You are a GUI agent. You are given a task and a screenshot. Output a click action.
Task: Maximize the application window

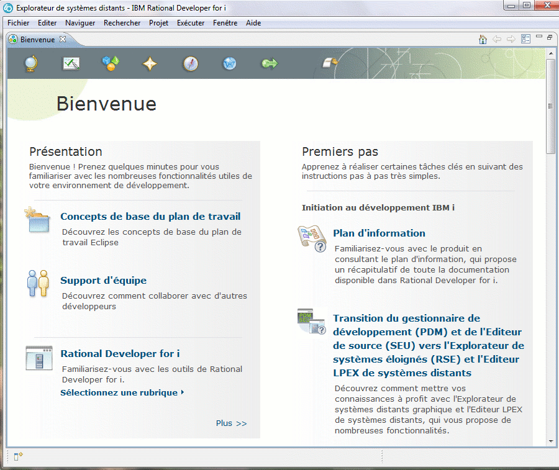pyautogui.click(x=527, y=5)
